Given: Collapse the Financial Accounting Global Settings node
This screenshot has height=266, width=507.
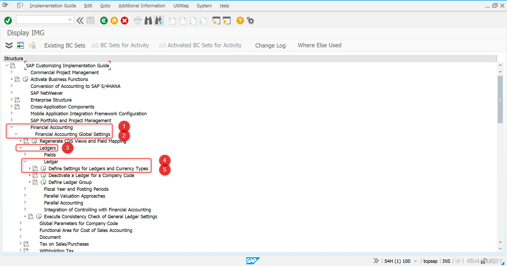Looking at the screenshot, I should [x=16, y=134].
